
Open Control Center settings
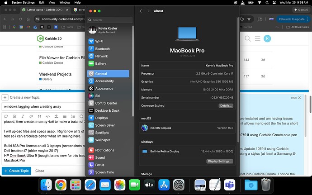coord(109,103)
